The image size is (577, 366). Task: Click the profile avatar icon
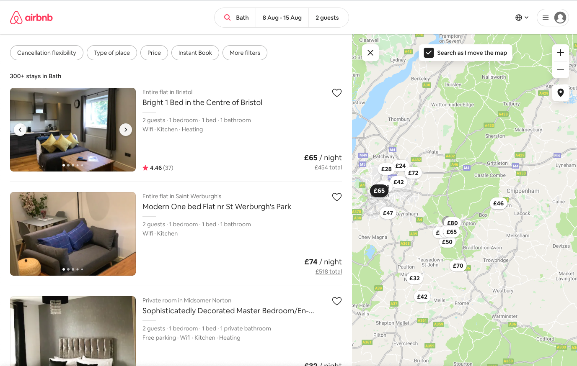[560, 18]
